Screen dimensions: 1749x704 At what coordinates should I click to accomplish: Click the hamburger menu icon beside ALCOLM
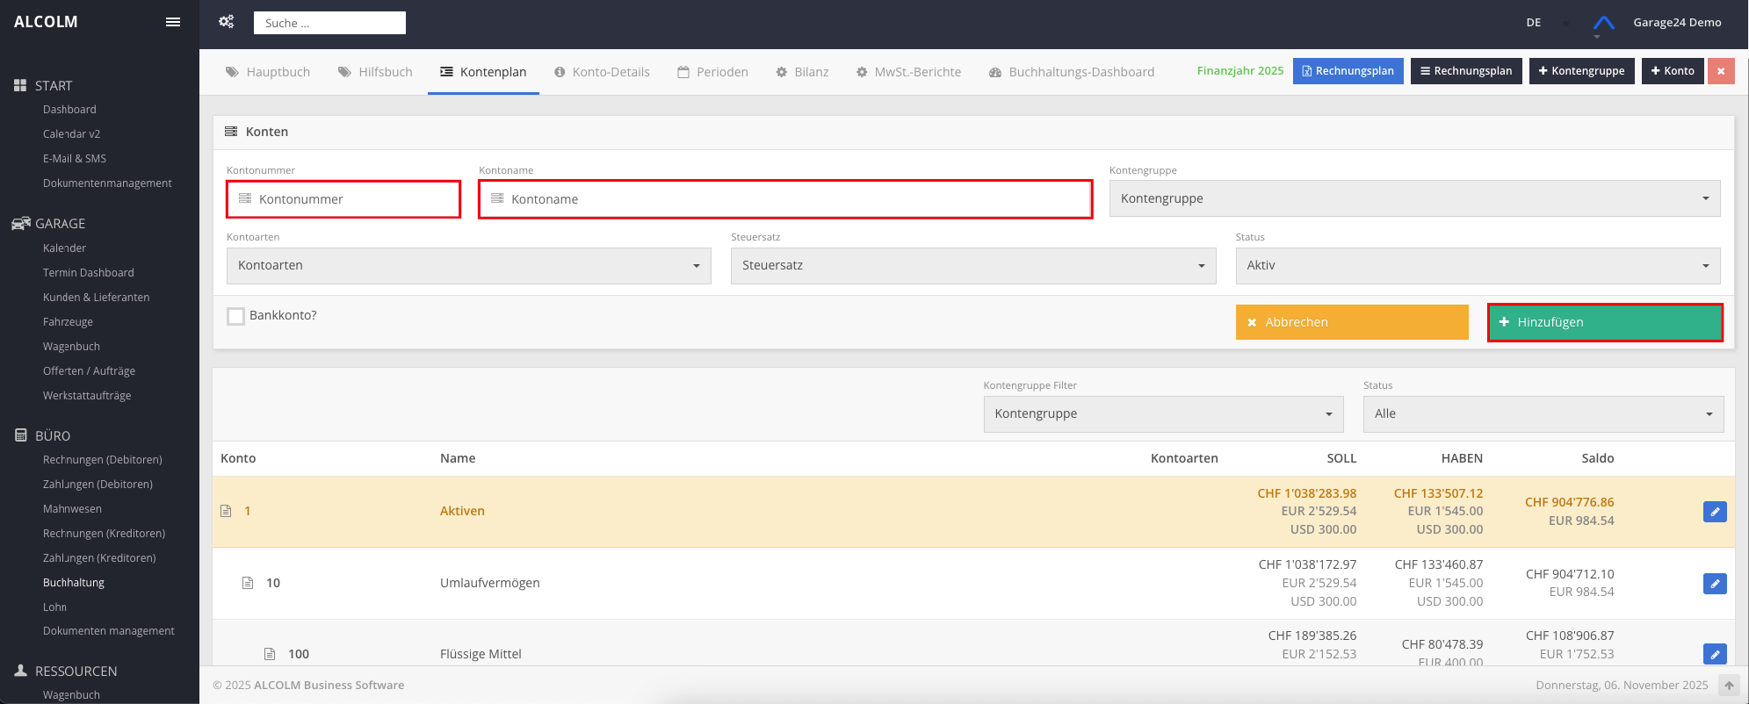pos(173,22)
